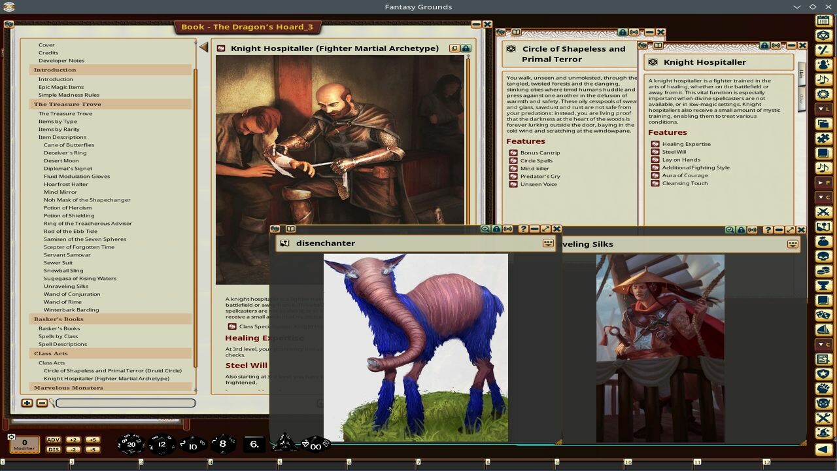
Task: Open the red P dropdown in the sidebar
Action: tap(825, 184)
